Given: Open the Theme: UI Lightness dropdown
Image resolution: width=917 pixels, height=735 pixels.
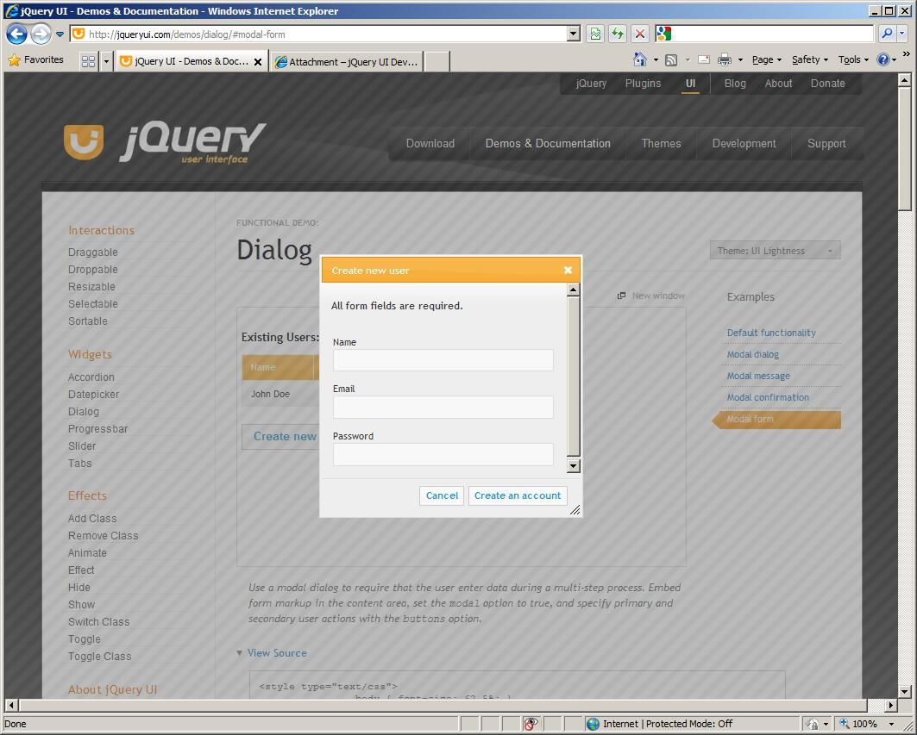Looking at the screenshot, I should tap(775, 251).
